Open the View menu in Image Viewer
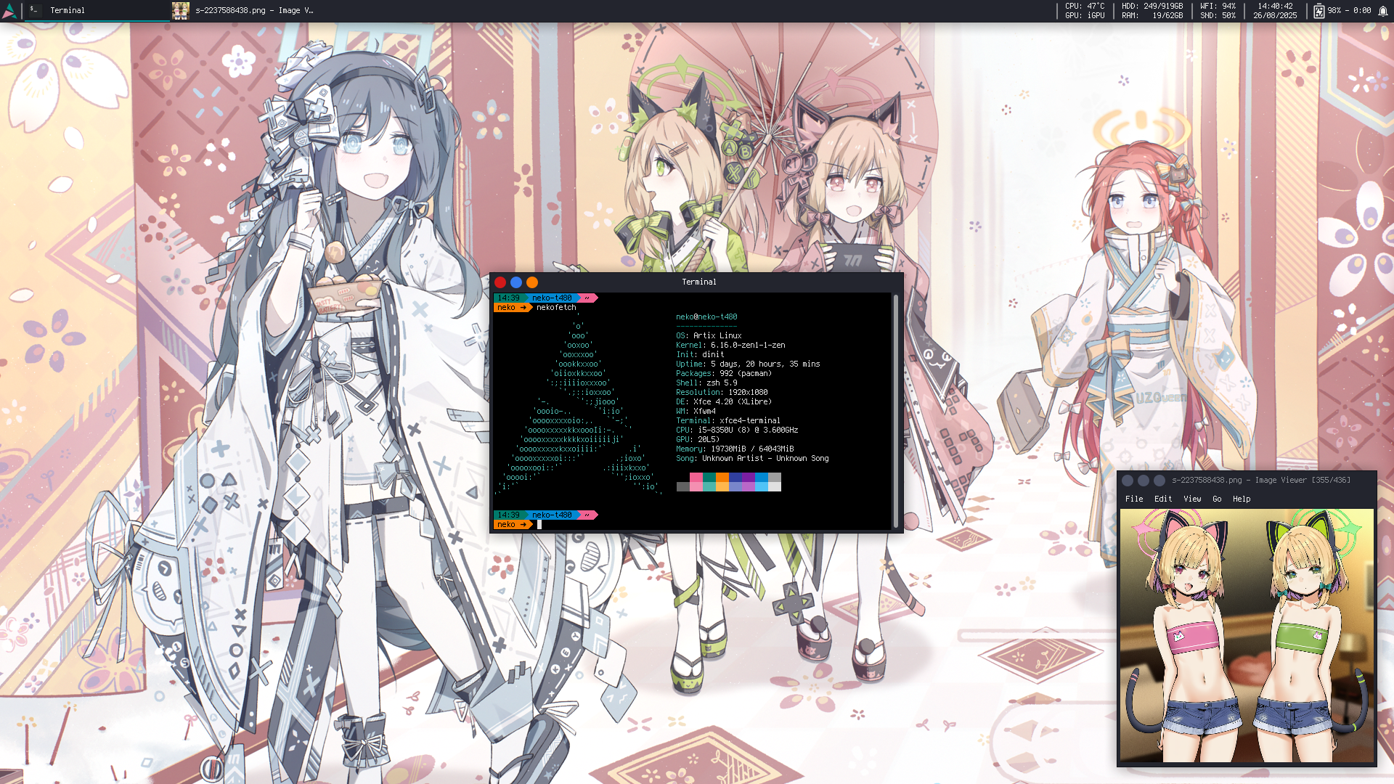This screenshot has height=784, width=1394. point(1192,499)
